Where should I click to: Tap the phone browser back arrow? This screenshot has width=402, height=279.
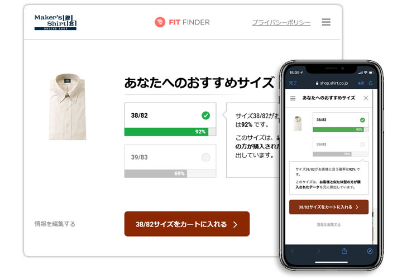[x=293, y=251]
